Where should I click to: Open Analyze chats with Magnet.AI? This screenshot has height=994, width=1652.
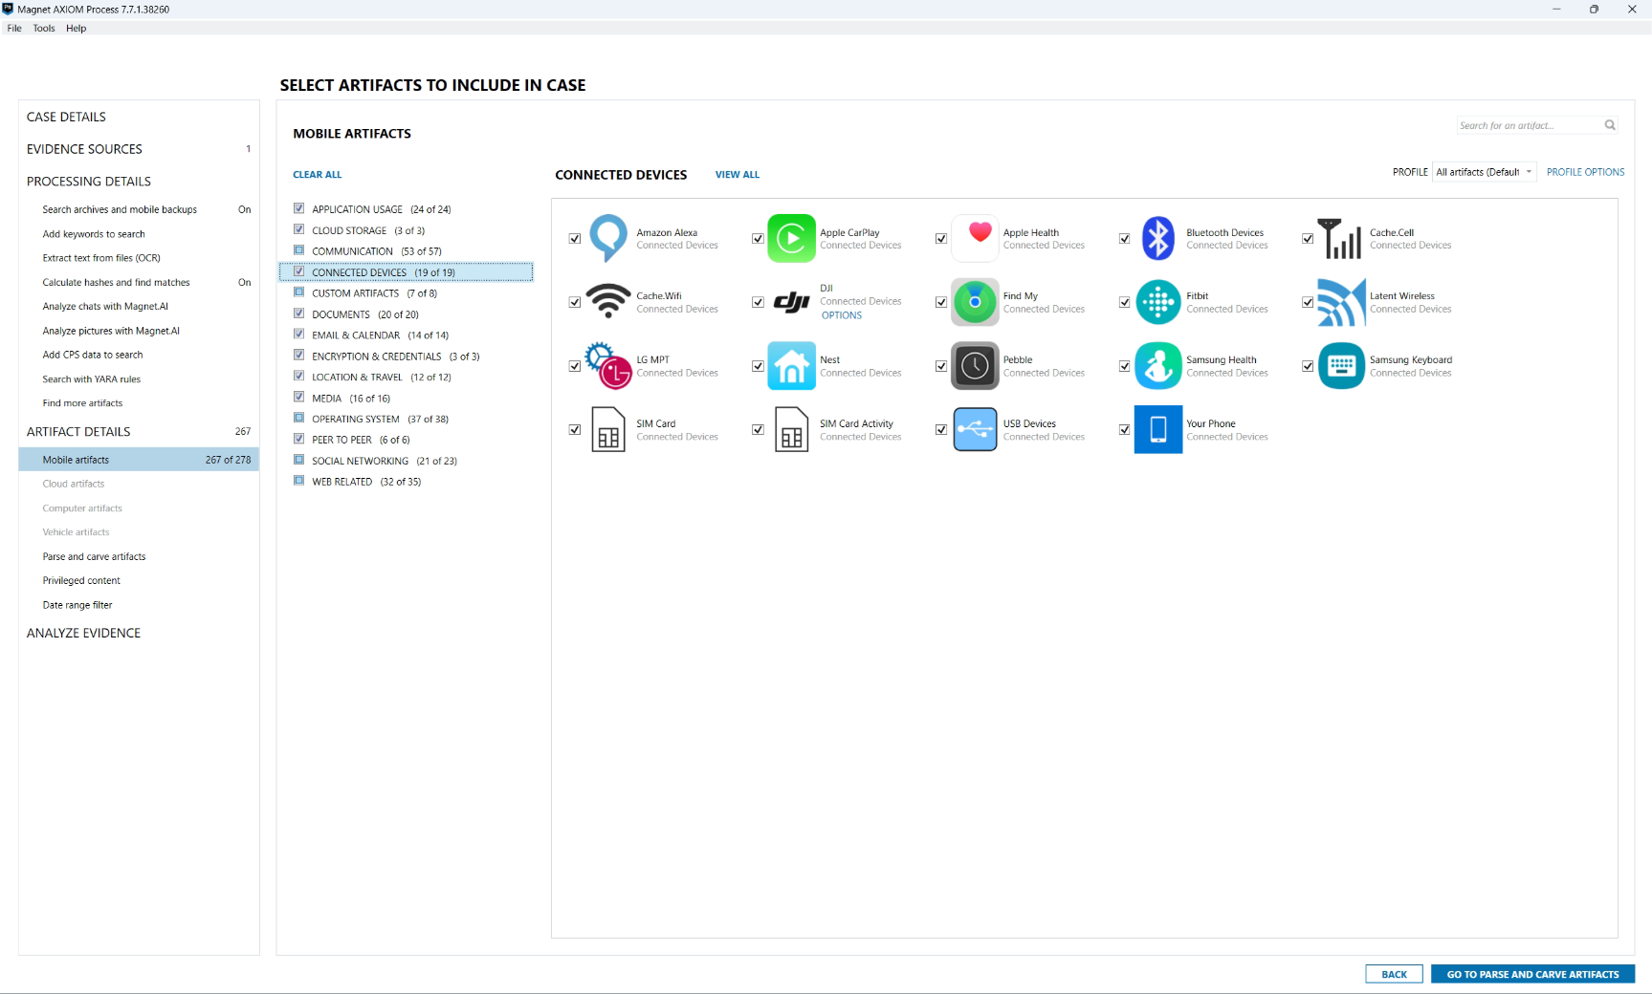coord(105,307)
